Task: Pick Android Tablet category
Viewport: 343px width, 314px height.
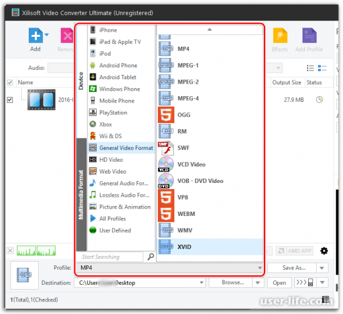Action: pyautogui.click(x=122, y=77)
